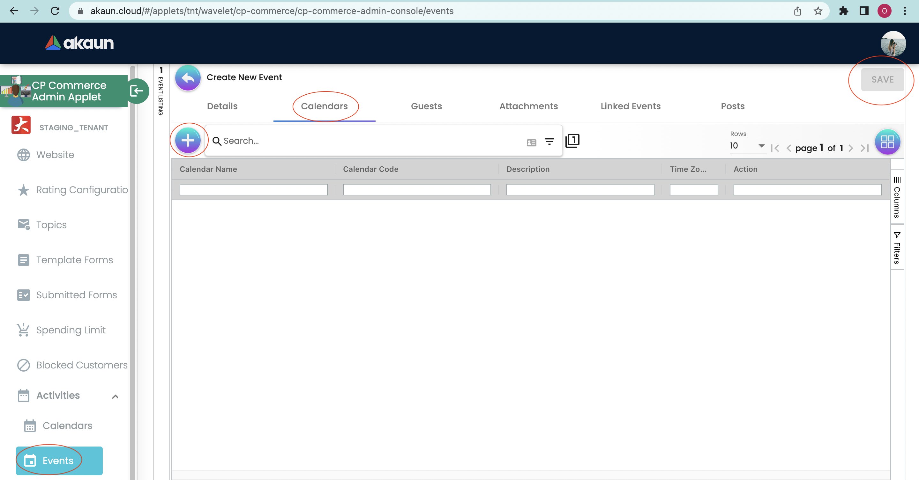The width and height of the screenshot is (919, 480).
Task: Click the plus add calendar button
Action: pos(188,141)
